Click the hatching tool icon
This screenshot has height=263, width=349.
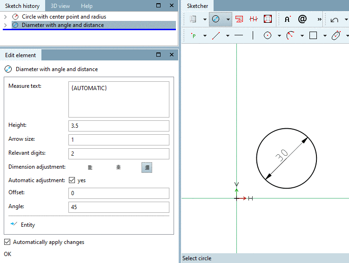tap(239, 20)
